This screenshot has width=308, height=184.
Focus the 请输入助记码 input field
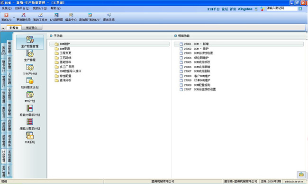[281, 8]
